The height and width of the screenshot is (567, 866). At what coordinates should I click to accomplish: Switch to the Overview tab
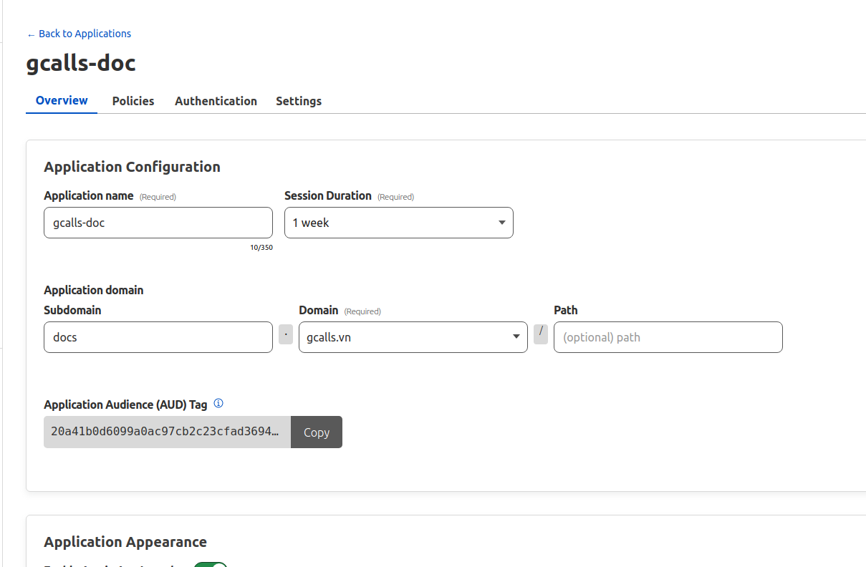pyautogui.click(x=62, y=101)
